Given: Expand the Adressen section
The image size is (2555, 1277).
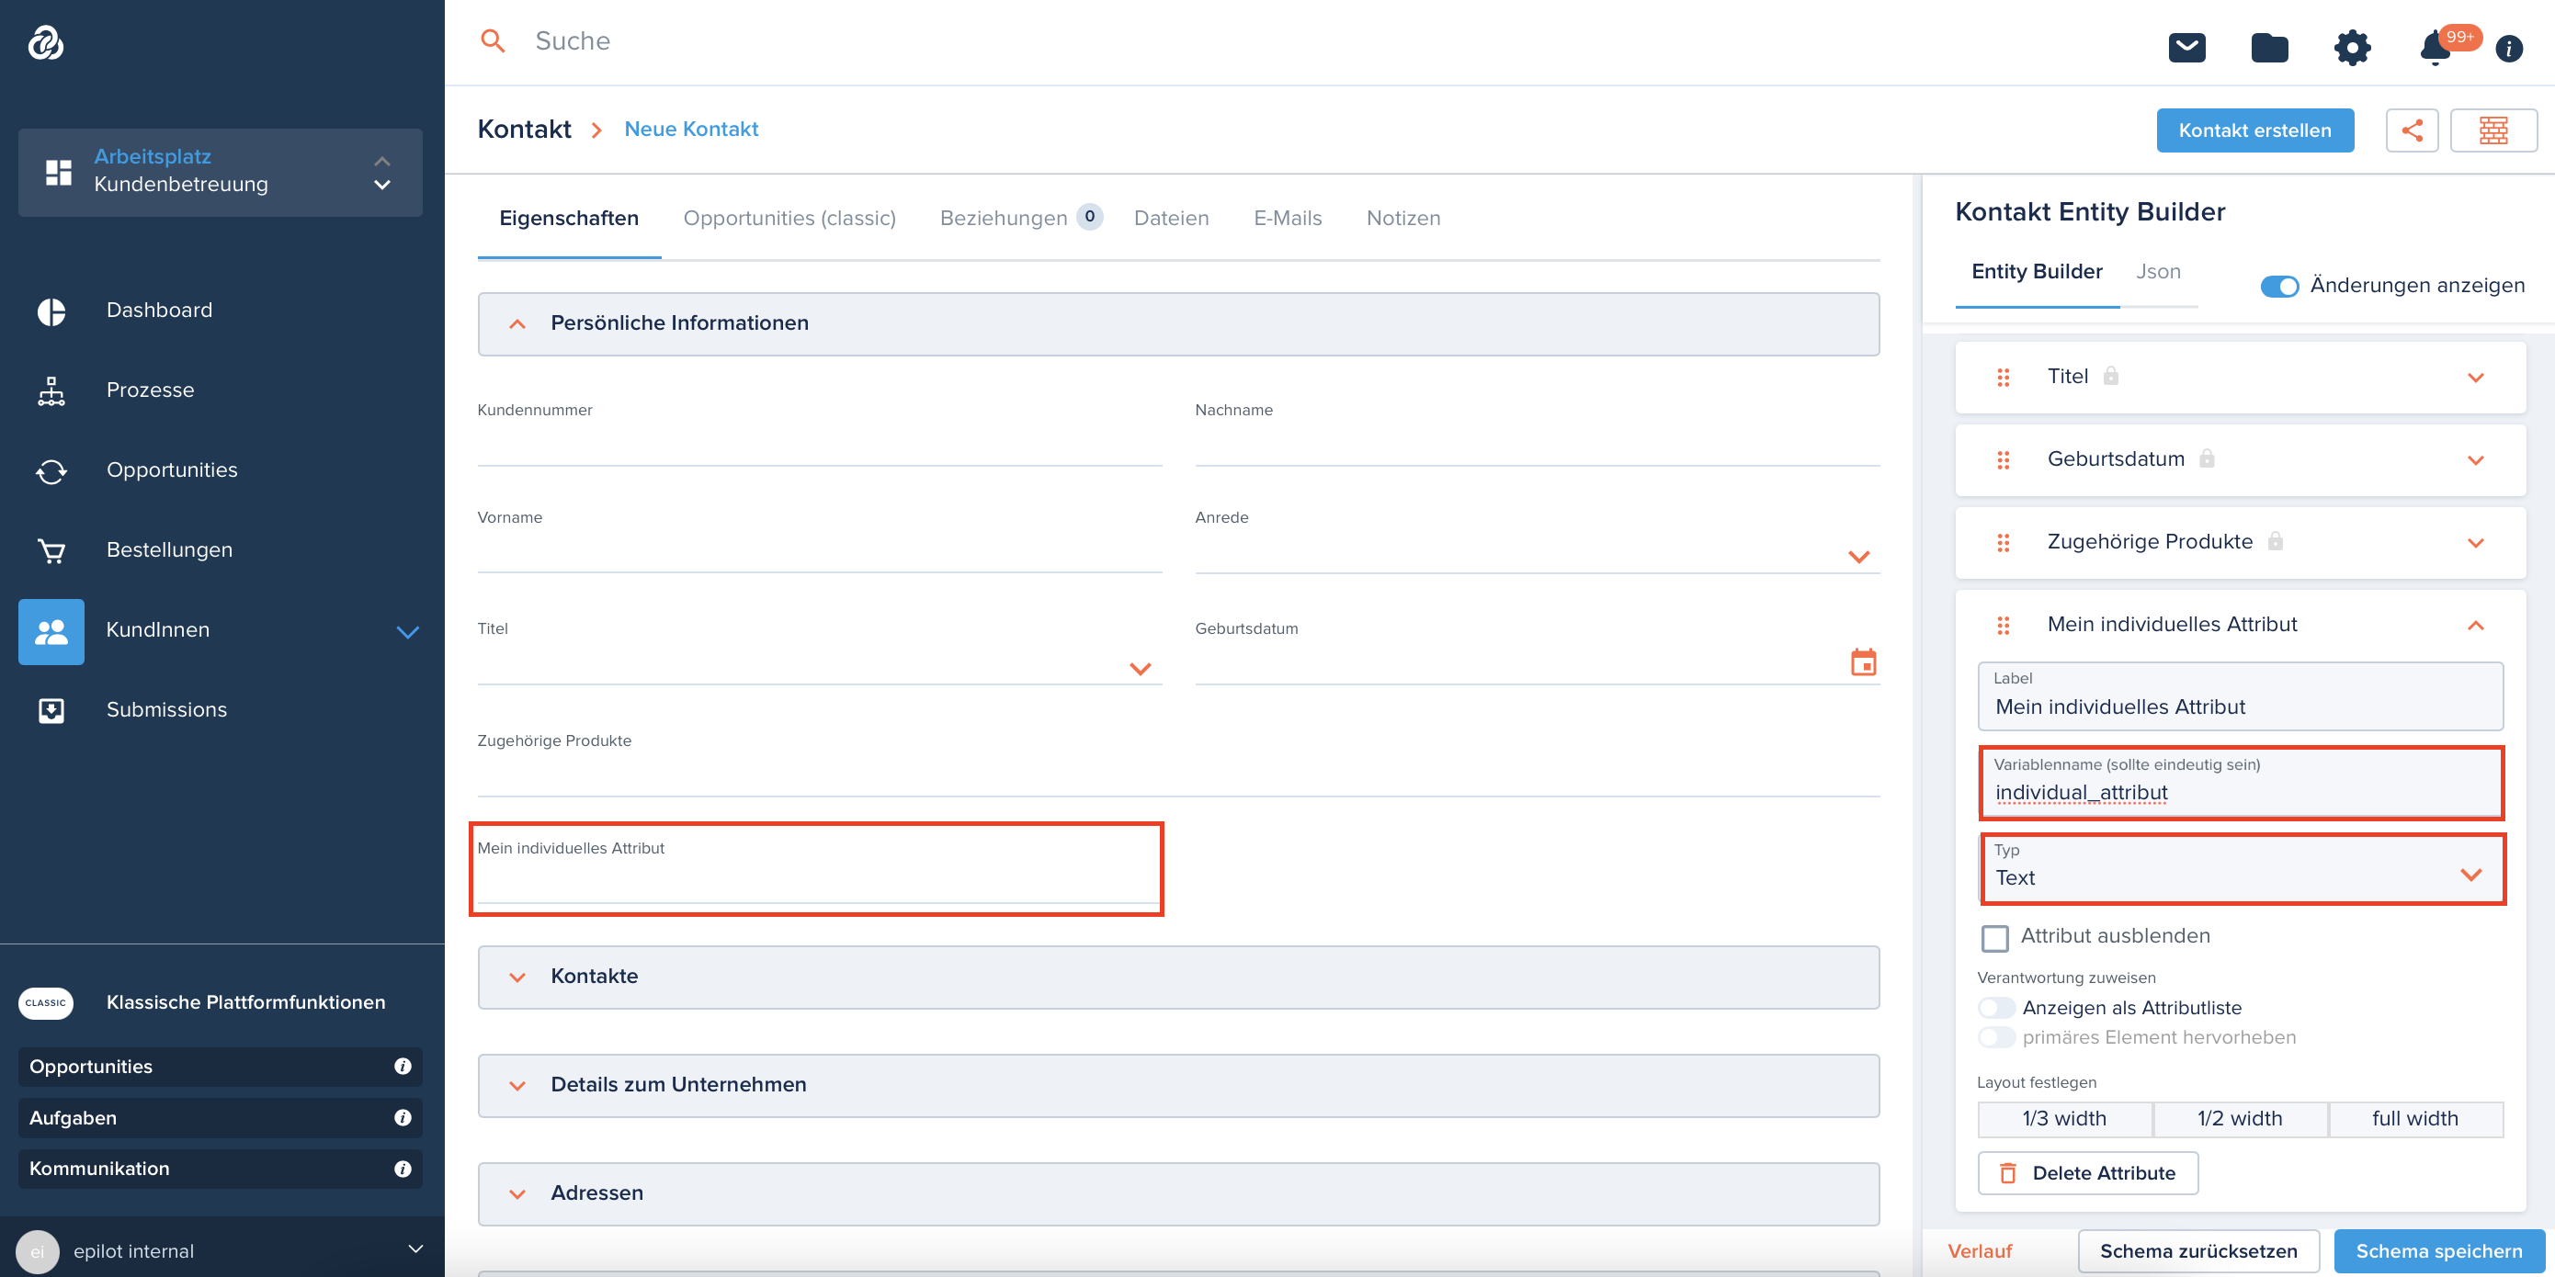Looking at the screenshot, I should [x=1178, y=1192].
